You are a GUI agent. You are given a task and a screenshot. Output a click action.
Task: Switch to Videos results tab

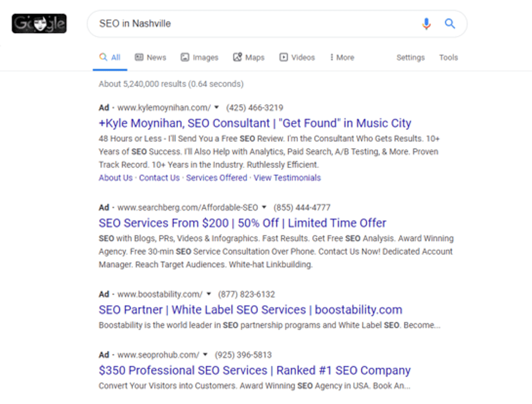[x=297, y=57]
